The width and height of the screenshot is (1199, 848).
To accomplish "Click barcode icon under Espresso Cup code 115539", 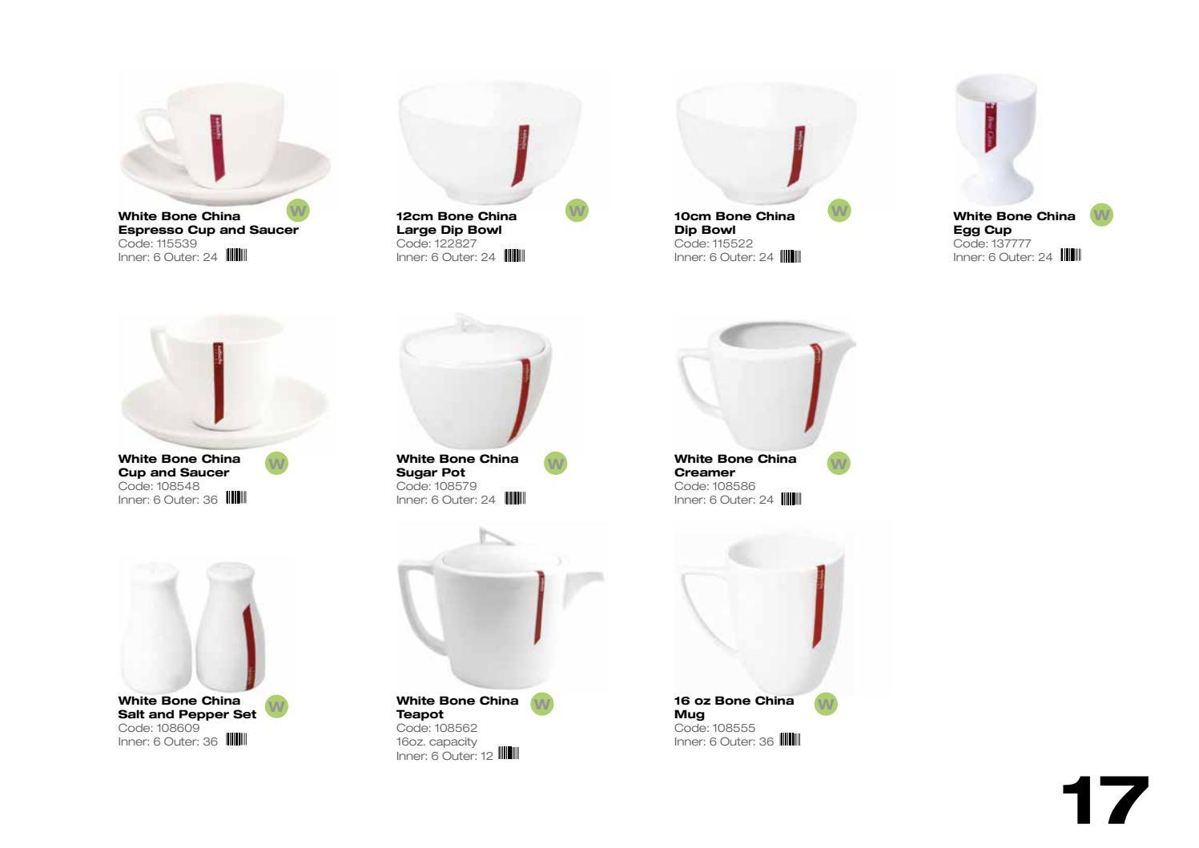I will point(236,255).
